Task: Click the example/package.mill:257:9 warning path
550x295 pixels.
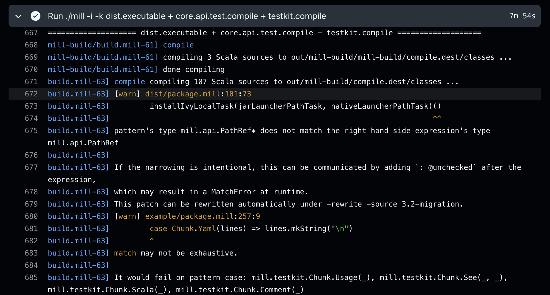Action: 202,216
